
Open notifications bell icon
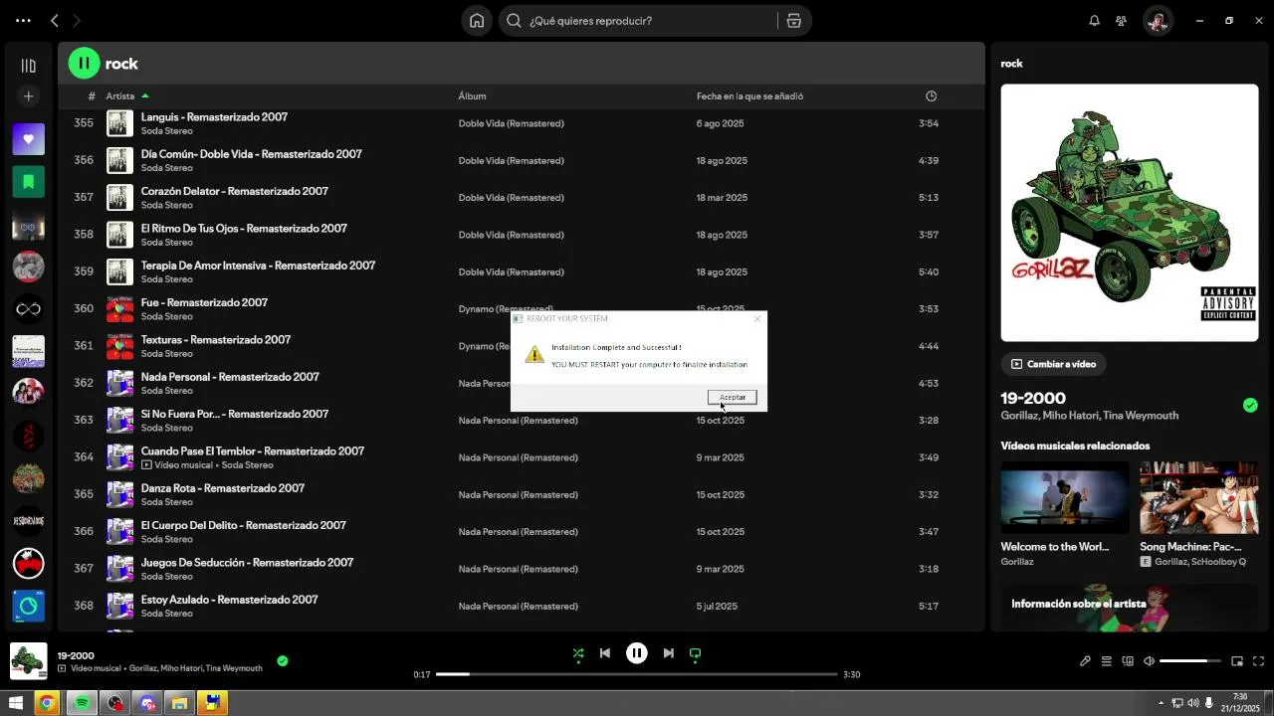coord(1094,21)
